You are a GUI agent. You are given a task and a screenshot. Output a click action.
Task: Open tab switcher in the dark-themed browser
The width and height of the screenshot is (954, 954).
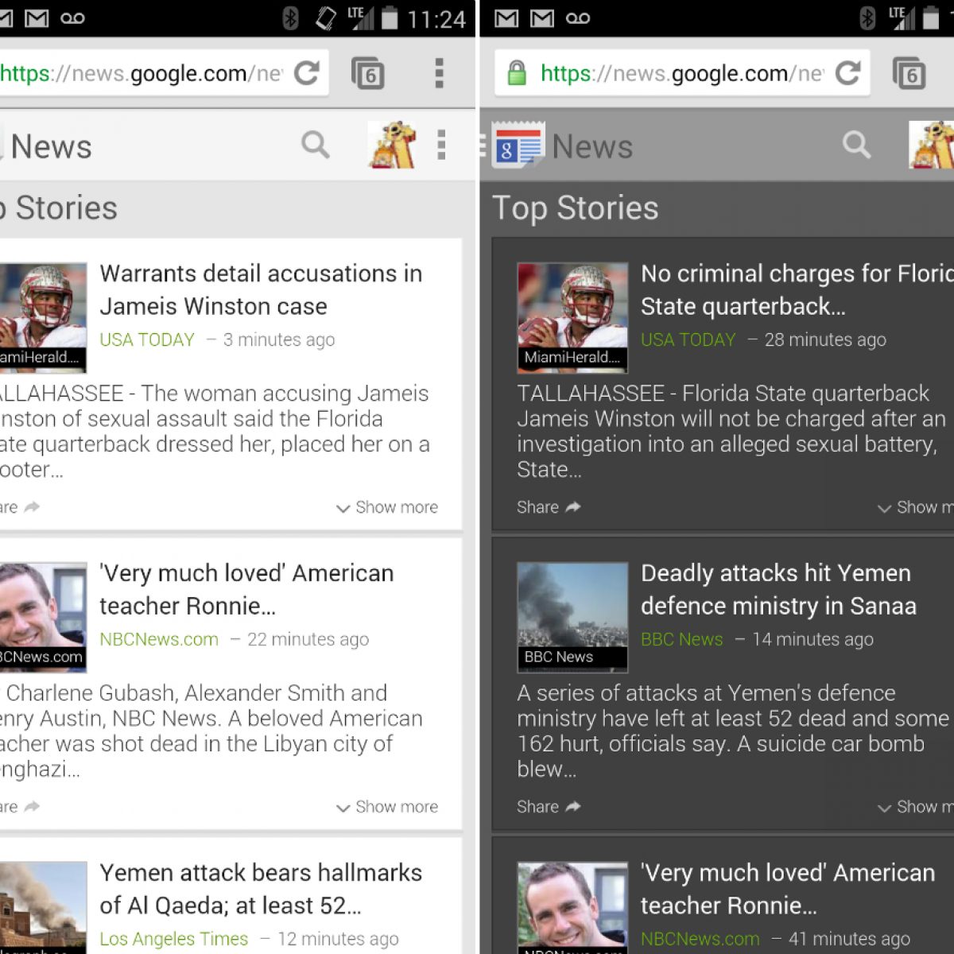coord(909,73)
